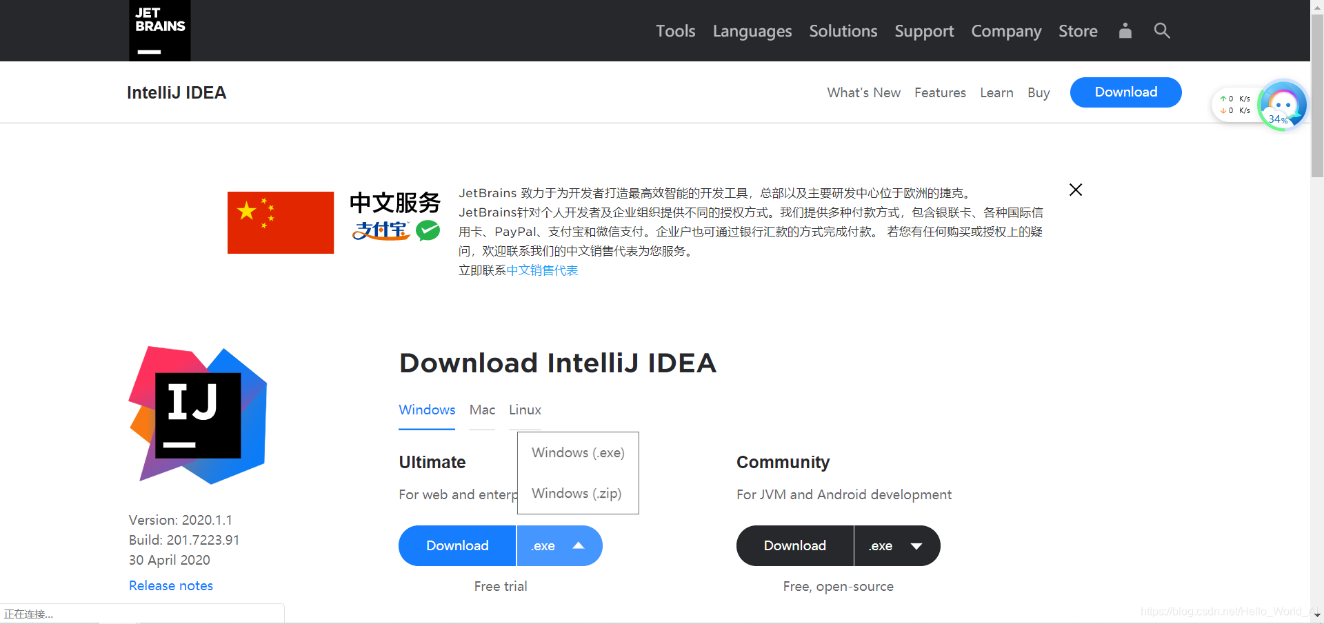Click the 'Community' edition heading
The height and width of the screenshot is (624, 1324).
783,462
